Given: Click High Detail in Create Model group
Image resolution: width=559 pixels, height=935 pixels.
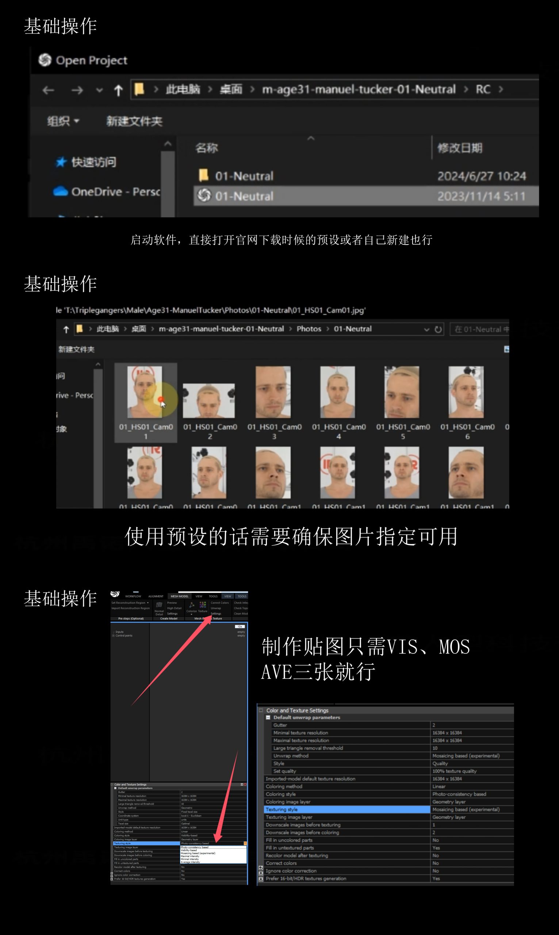Looking at the screenshot, I should 175,608.
